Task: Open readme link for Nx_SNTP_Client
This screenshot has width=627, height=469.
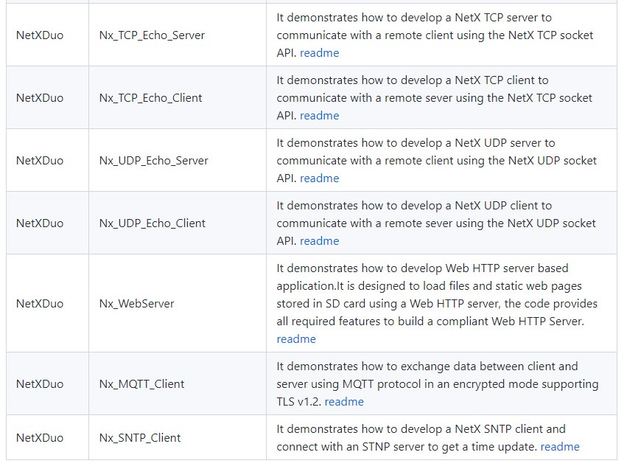Action: [560, 447]
